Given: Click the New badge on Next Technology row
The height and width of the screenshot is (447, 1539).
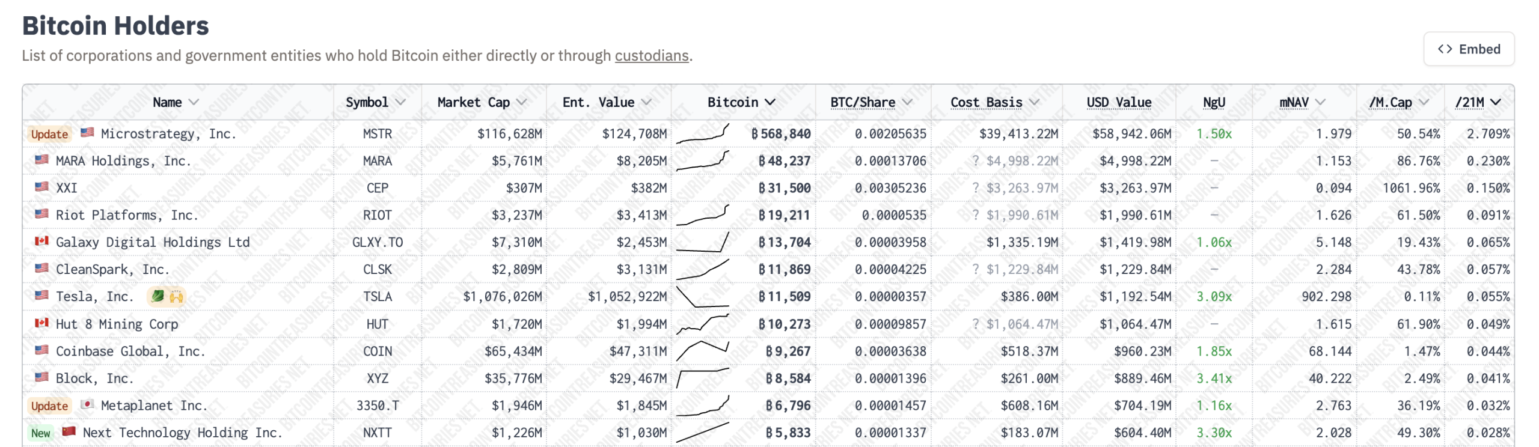Looking at the screenshot, I should [x=40, y=433].
